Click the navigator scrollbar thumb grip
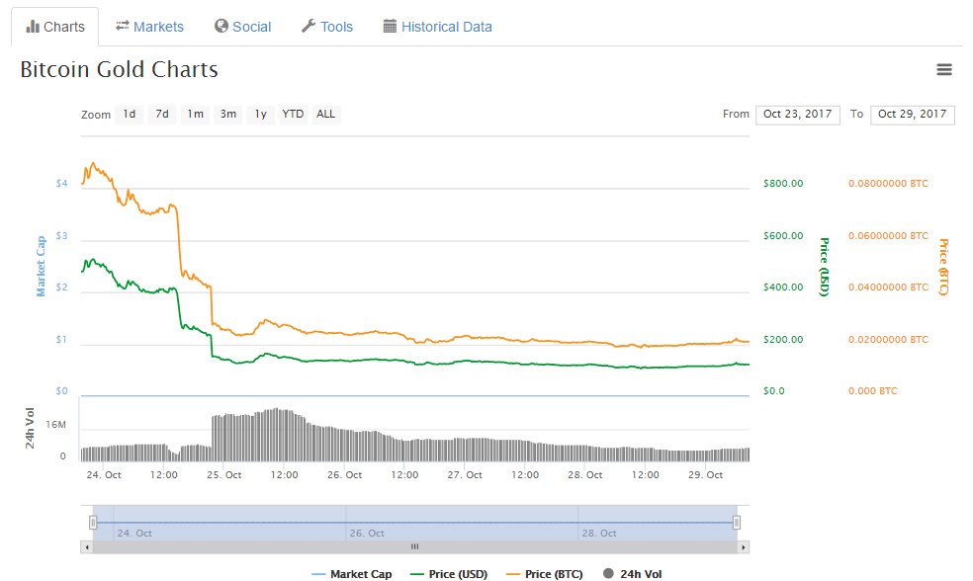This screenshot has width=973, height=581. point(414,546)
